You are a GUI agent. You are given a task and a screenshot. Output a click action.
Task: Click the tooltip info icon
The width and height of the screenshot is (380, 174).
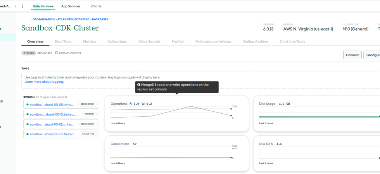pos(139,85)
